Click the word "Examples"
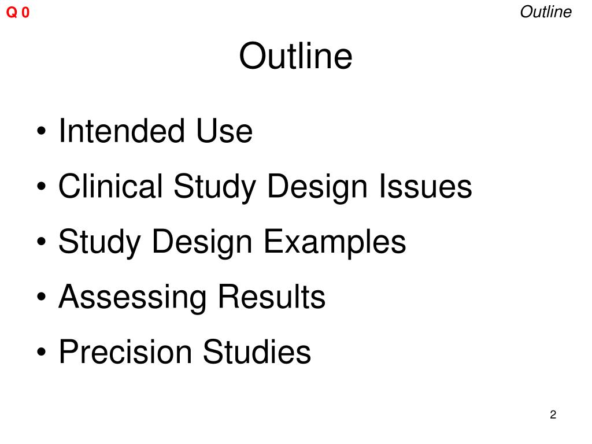The image size is (592, 444). [x=335, y=242]
